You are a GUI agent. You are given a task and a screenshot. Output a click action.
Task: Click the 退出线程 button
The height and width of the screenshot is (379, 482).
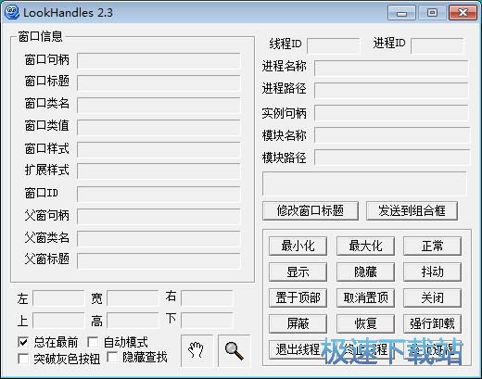298,350
